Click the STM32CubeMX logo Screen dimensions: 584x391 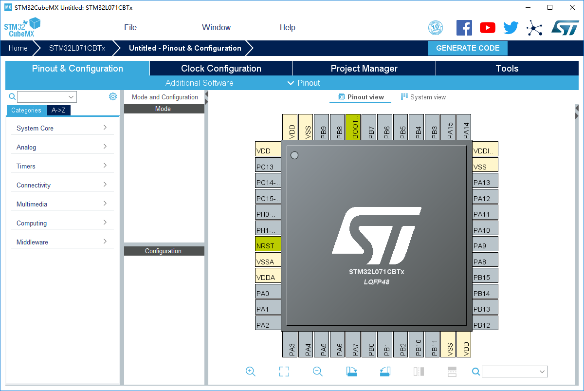22,28
